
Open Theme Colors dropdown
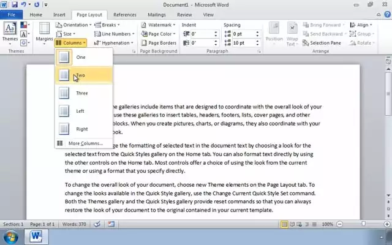coord(25,24)
